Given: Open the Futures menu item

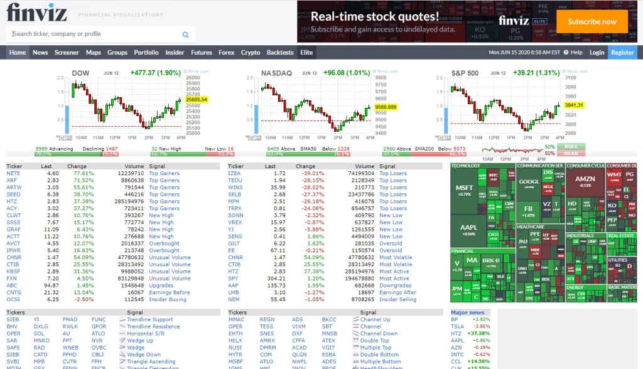Looking at the screenshot, I should pyautogui.click(x=202, y=53).
